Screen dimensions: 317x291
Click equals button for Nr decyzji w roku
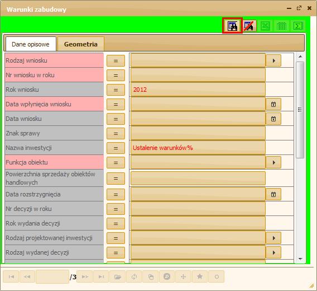[116, 209]
